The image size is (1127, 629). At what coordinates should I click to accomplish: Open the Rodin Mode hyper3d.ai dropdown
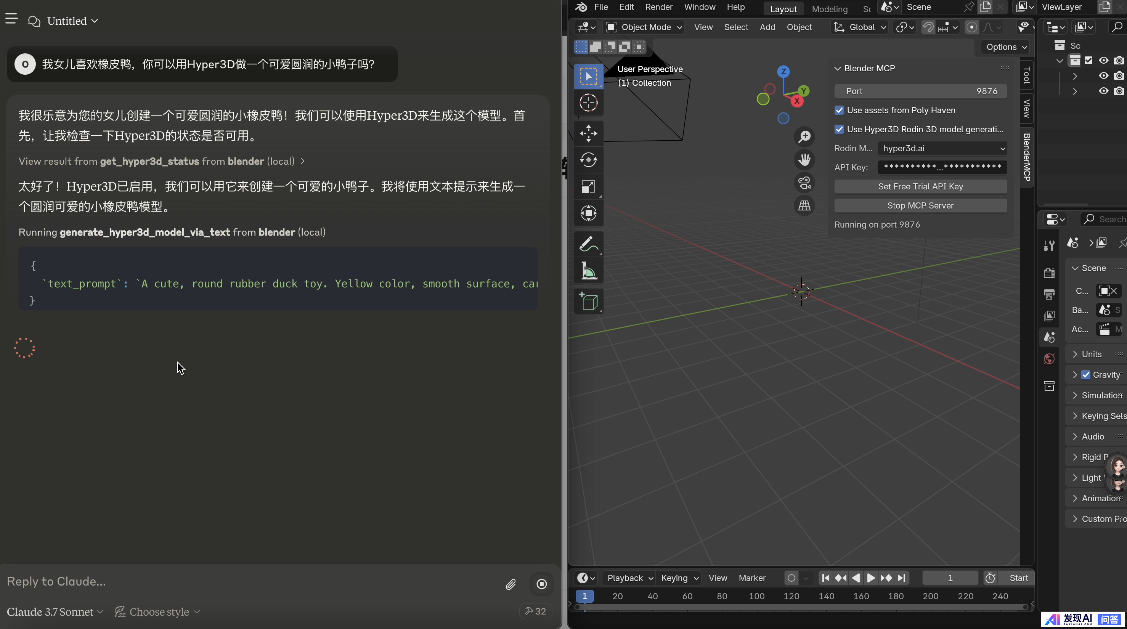point(942,148)
